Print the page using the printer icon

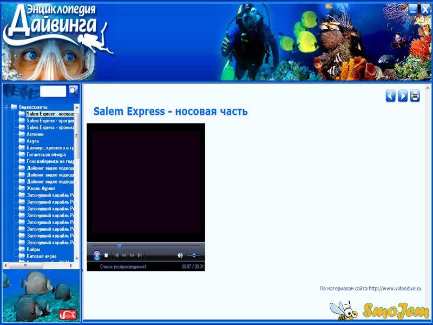[415, 96]
